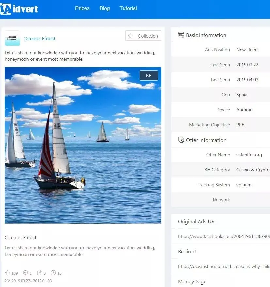Select Marketing Objective value PPE
Viewport: 270px width, 287px height.
(x=240, y=125)
